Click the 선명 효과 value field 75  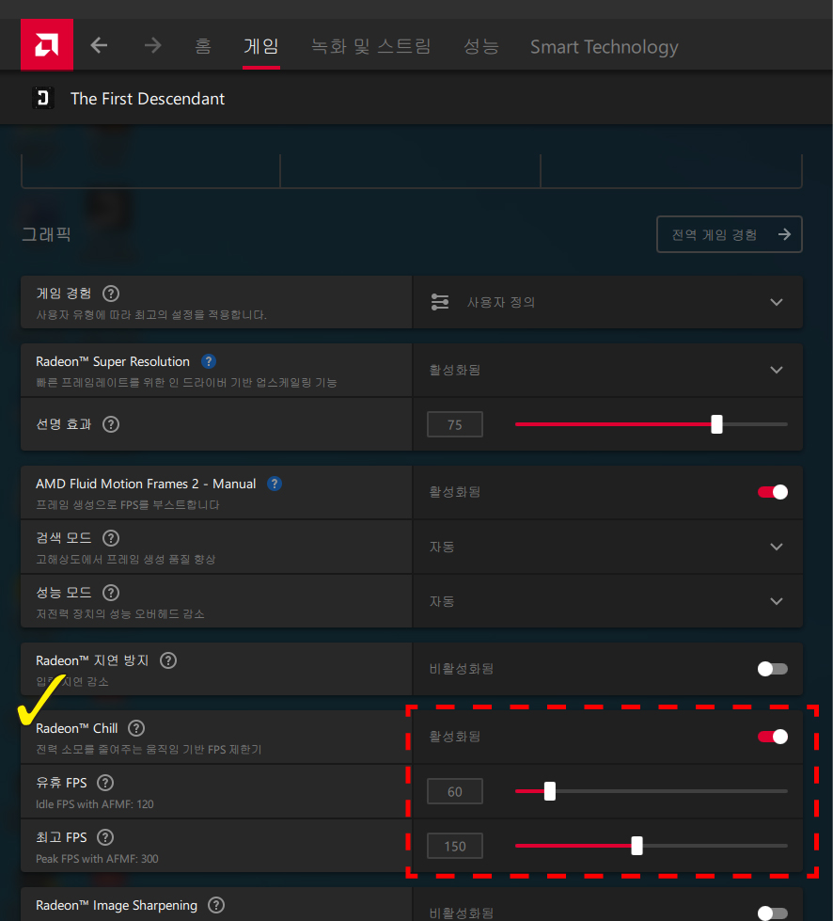(455, 424)
